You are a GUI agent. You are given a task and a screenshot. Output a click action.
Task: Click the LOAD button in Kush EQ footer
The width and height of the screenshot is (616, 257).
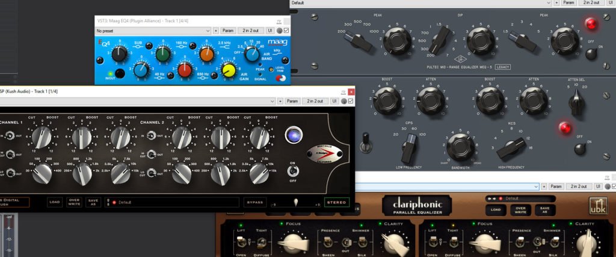coord(55,202)
